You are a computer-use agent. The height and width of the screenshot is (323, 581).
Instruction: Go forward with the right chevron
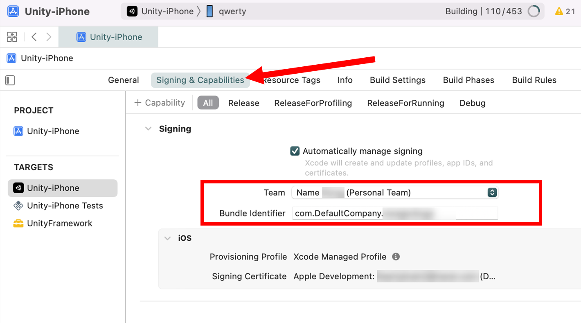[x=49, y=37]
